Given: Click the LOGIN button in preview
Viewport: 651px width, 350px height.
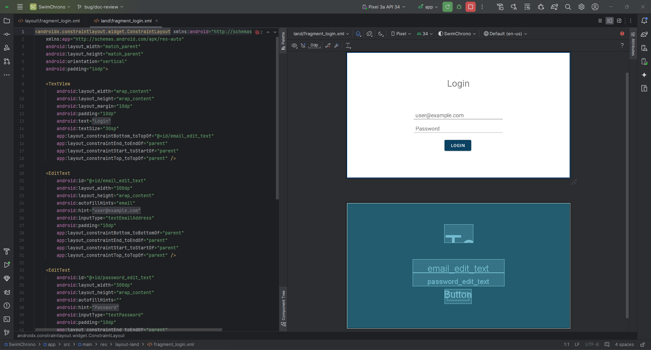Looking at the screenshot, I should pyautogui.click(x=458, y=145).
